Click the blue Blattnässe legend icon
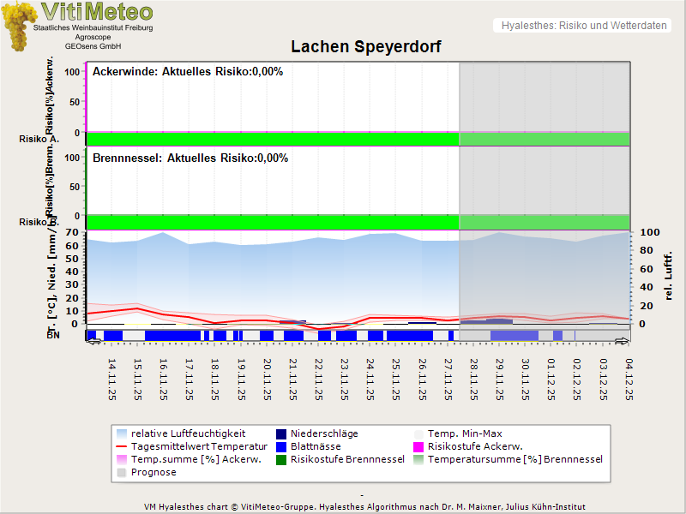Viewport: 686px width, 514px height. [282, 446]
